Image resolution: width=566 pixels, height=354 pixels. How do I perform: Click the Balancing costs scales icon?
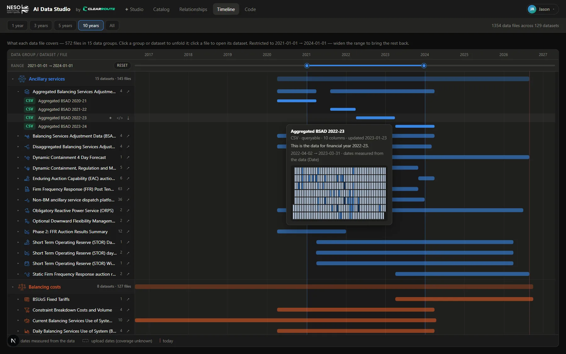[22, 287]
